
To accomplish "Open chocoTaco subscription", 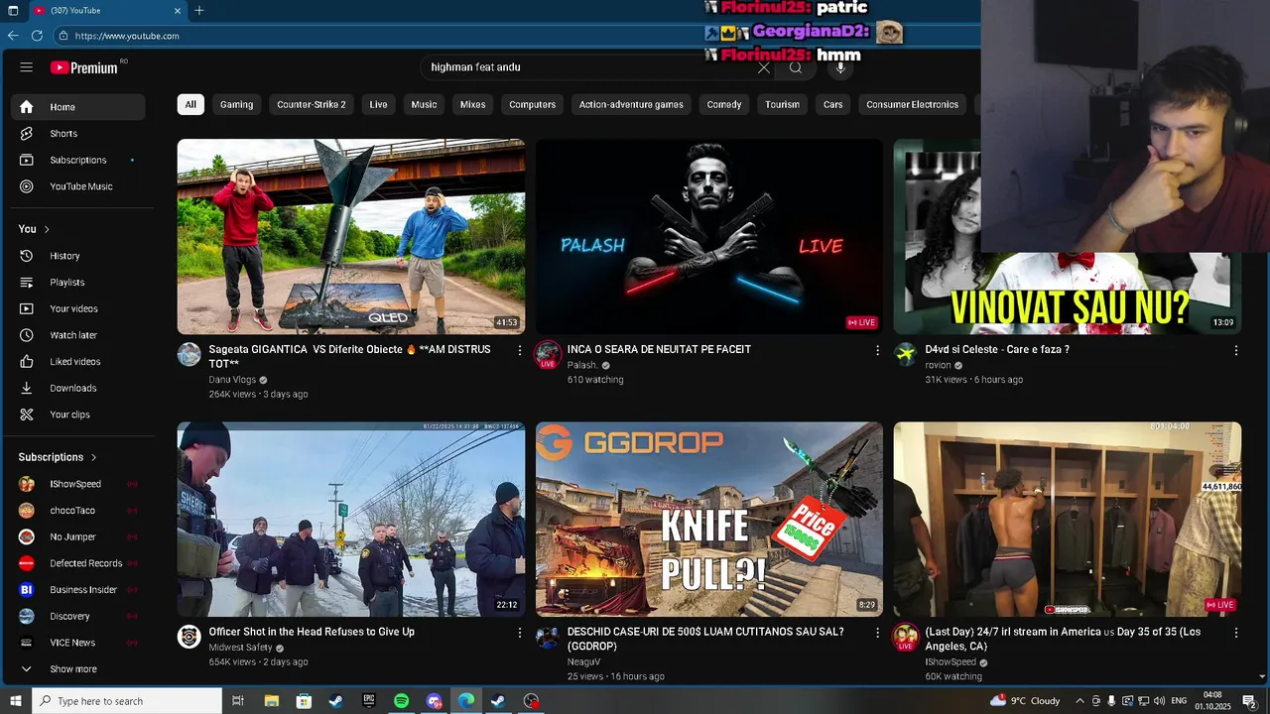I will click(x=78, y=511).
